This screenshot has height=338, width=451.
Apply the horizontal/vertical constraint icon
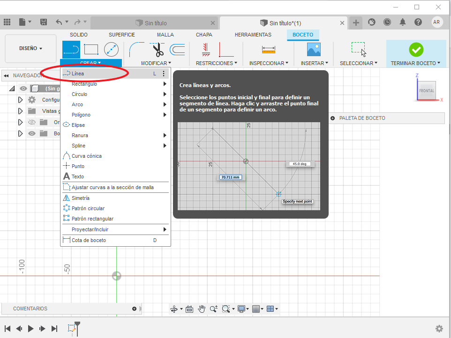click(x=226, y=50)
